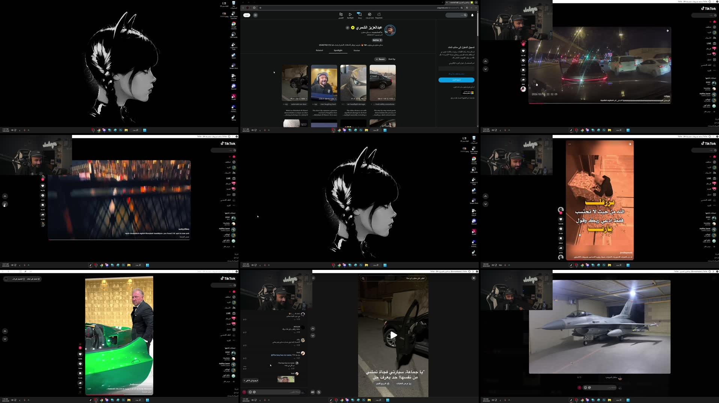Expand the Sort by options

point(392,59)
